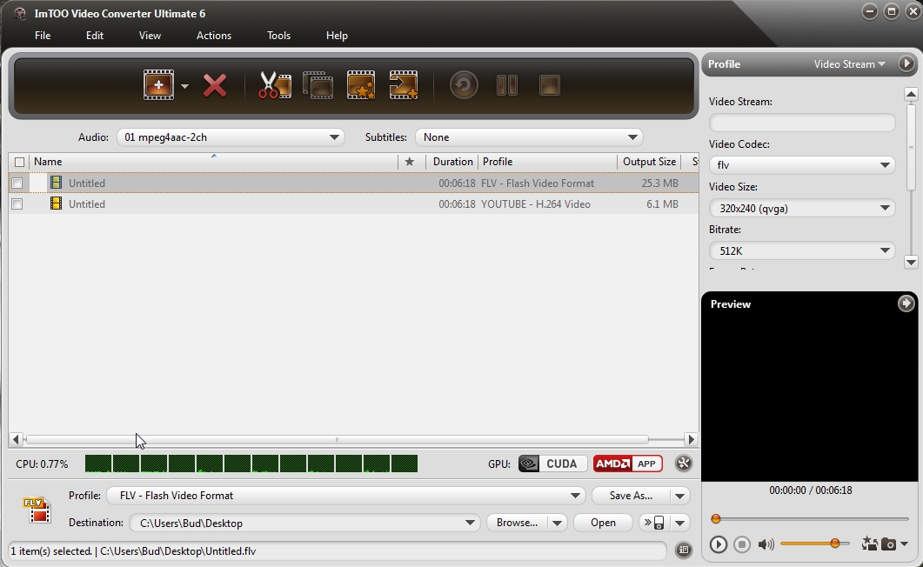Open the bottom Profile FLV dropdown

[345, 496]
